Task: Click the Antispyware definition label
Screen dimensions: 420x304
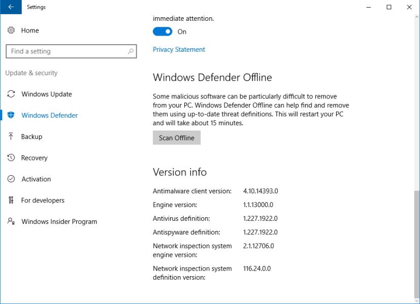Action: click(186, 232)
